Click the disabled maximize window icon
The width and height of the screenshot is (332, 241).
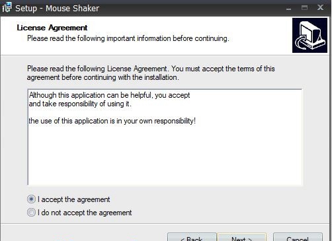[x=304, y=8]
